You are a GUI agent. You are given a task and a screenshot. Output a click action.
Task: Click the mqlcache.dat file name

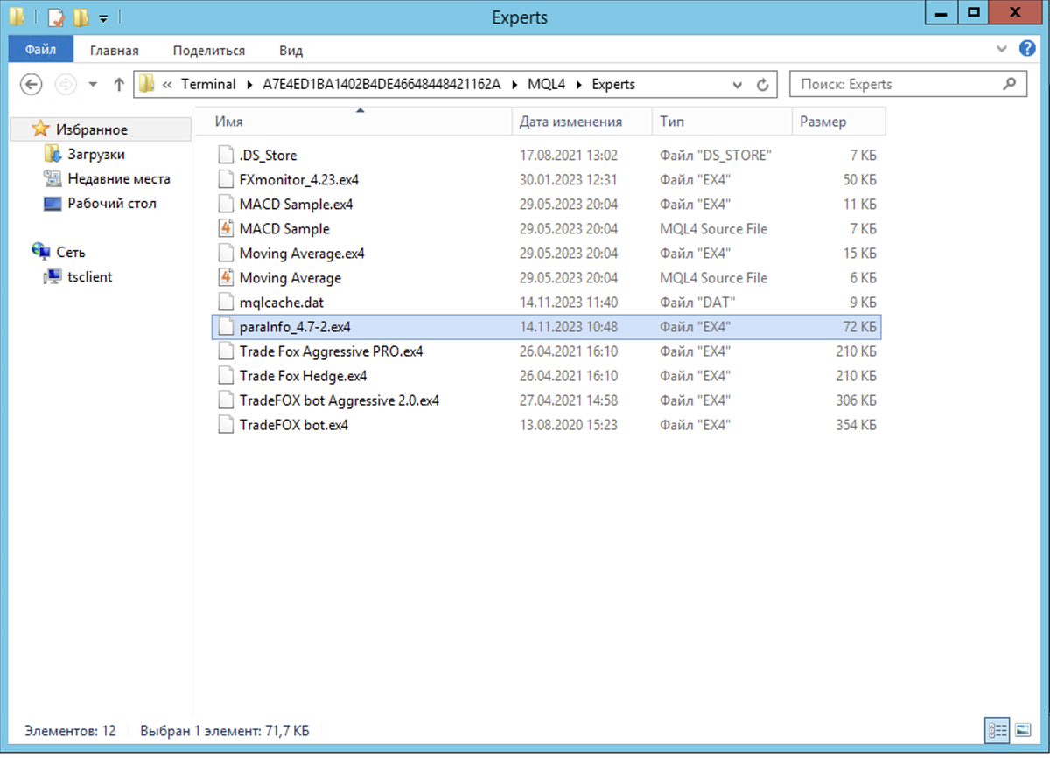point(282,303)
